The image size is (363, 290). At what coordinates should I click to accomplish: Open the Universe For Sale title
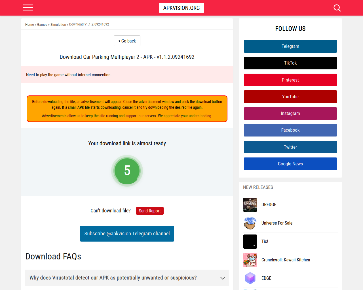tap(277, 223)
